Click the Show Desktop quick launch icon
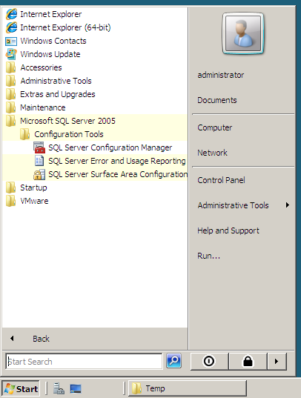The width and height of the screenshot is (301, 398). 76,388
